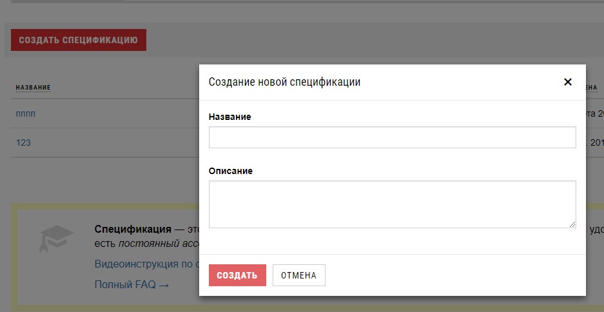This screenshot has width=604, height=312.
Task: Click the date cell in the 123 row
Action: coord(594,142)
